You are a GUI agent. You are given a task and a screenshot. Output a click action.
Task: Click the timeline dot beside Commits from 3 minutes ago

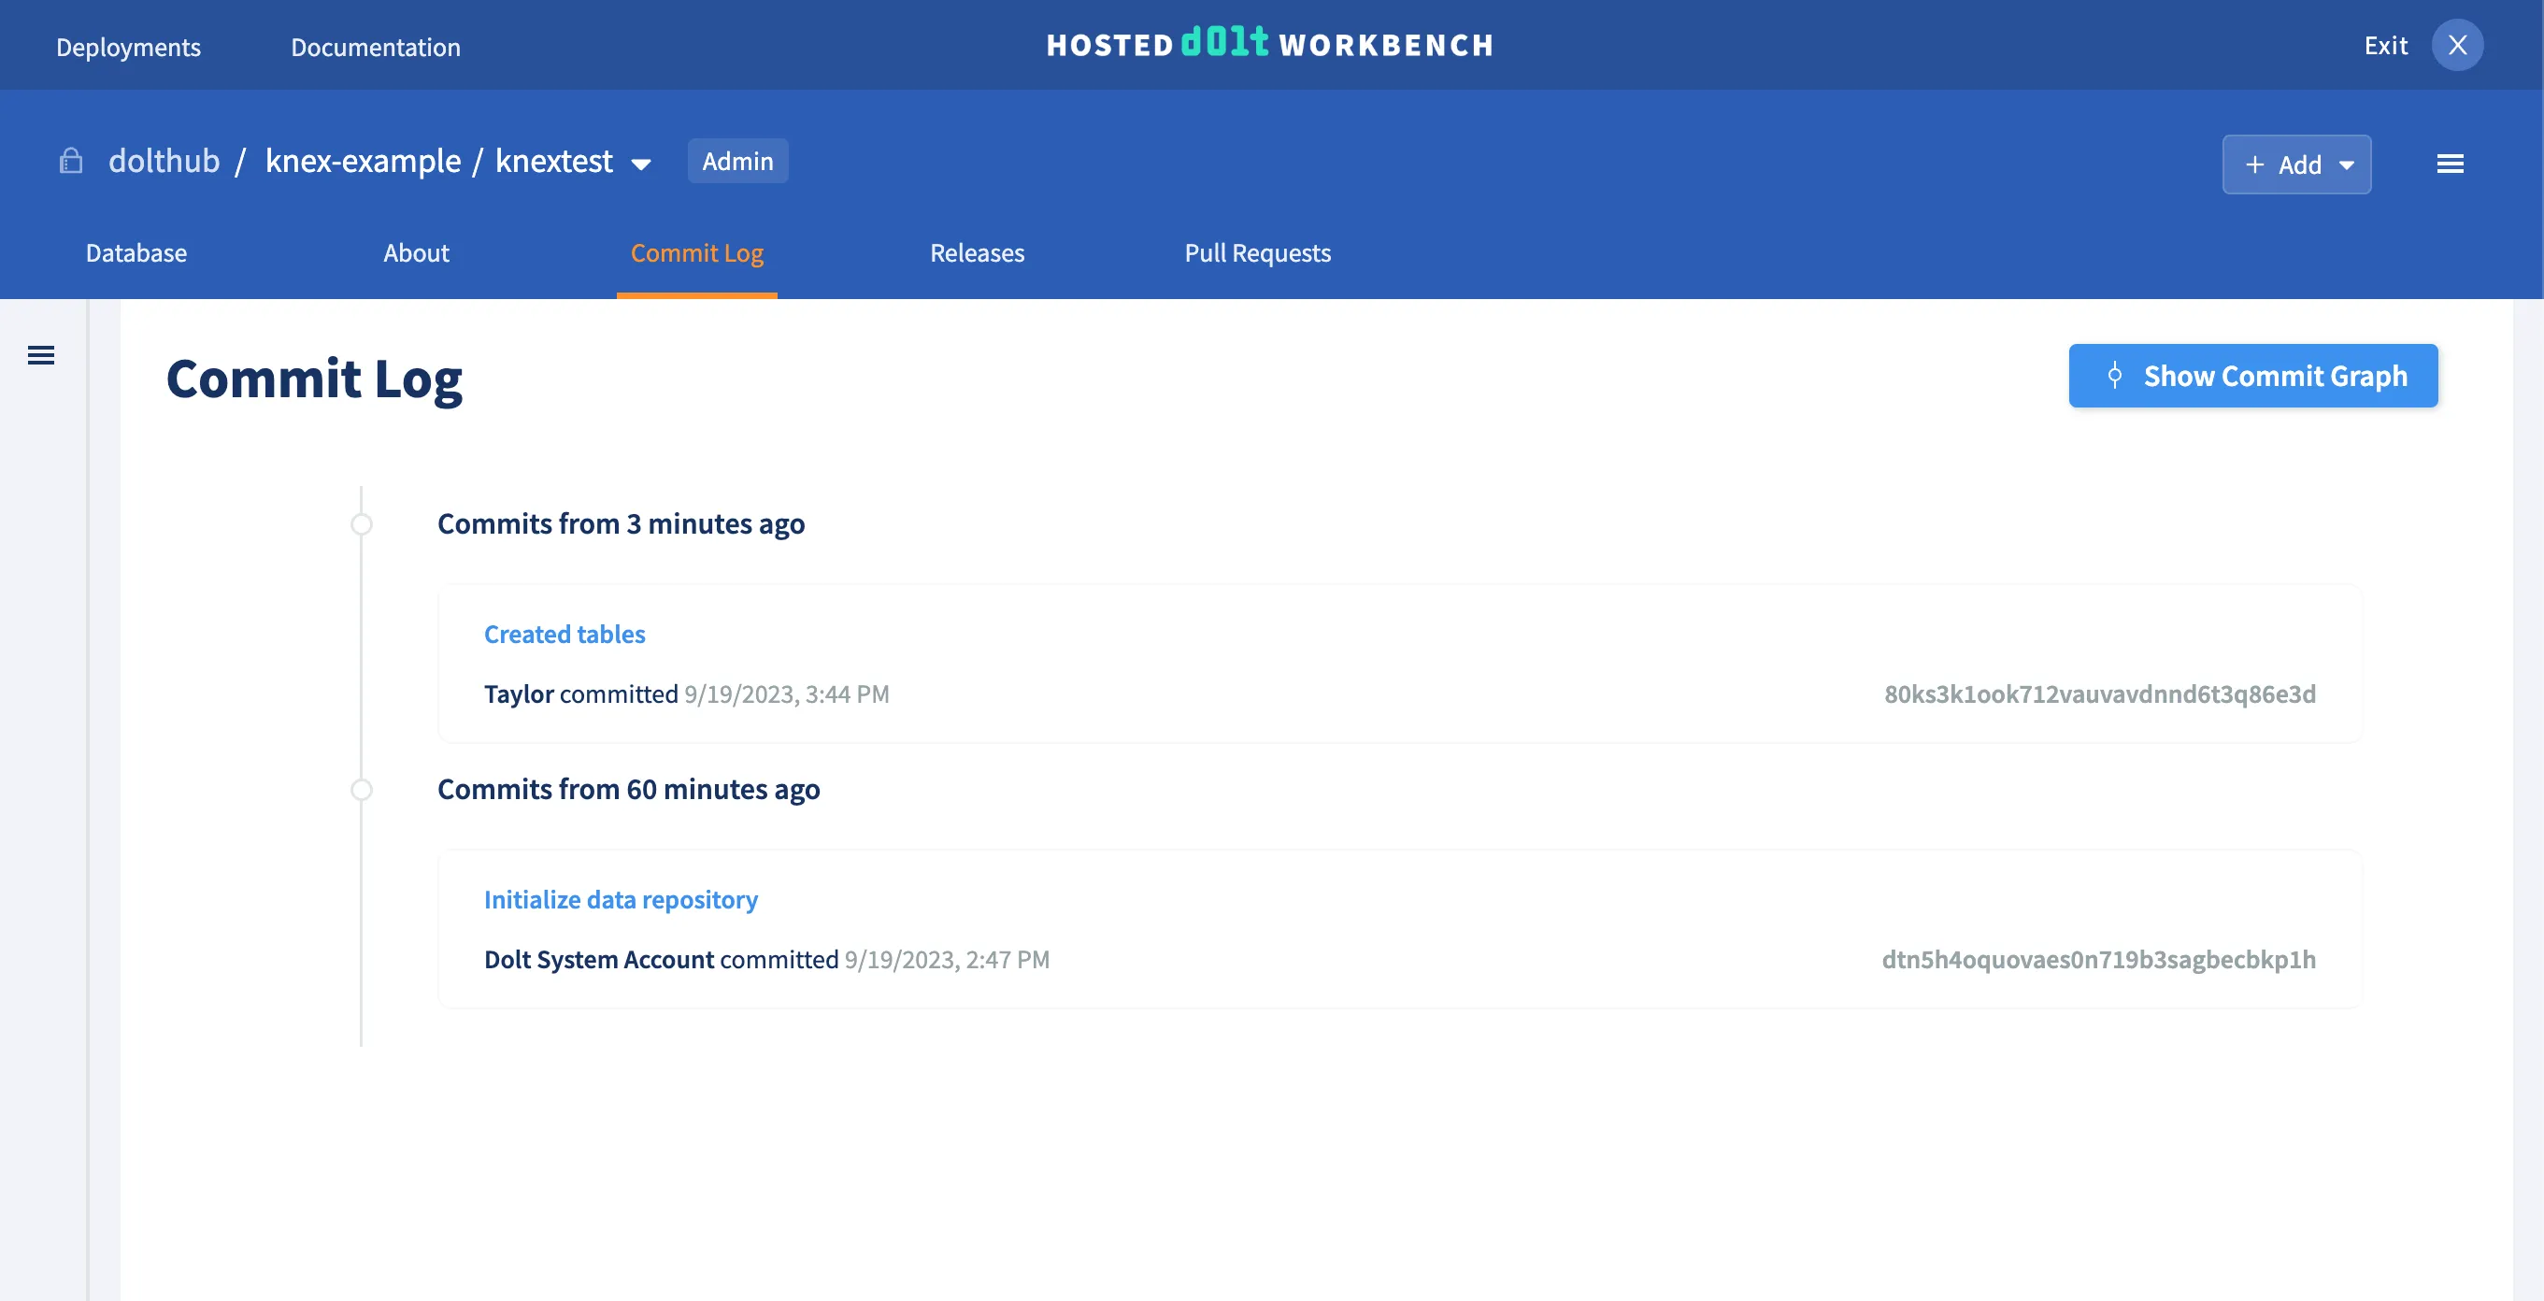tap(362, 524)
